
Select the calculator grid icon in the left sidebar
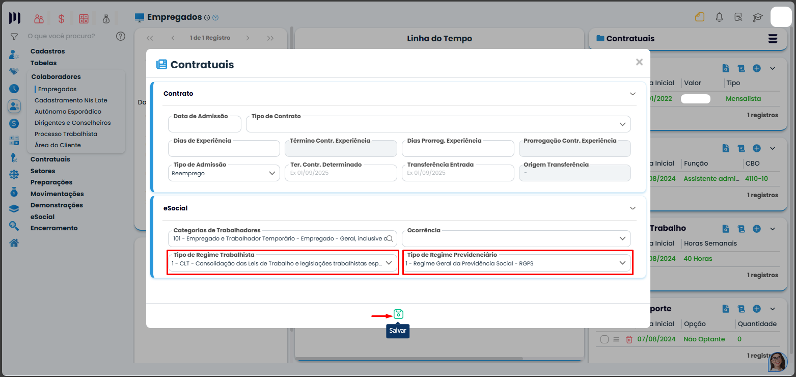coord(14,141)
